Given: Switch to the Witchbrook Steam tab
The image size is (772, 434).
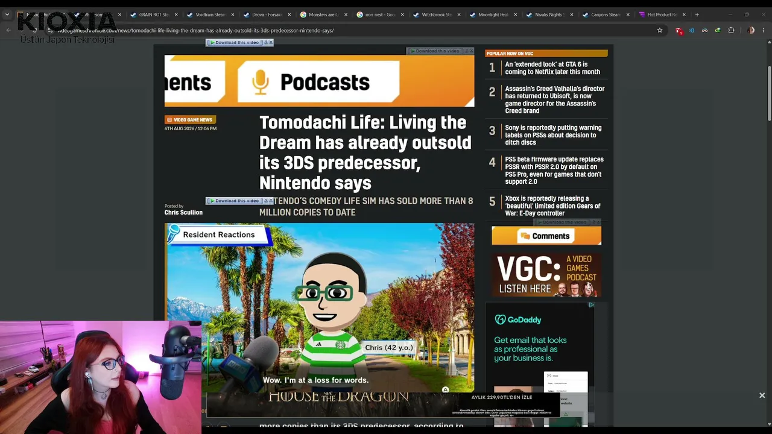Looking at the screenshot, I should click(x=437, y=14).
